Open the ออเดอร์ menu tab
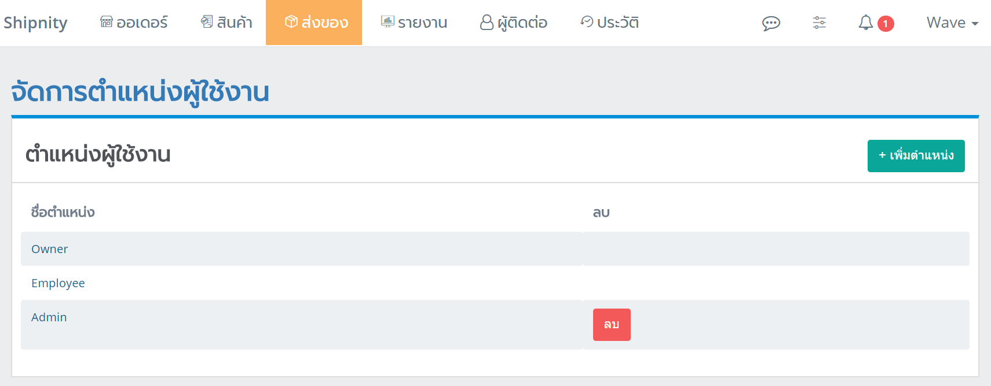 point(134,23)
